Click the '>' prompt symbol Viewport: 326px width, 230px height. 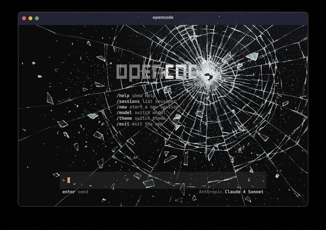[x=64, y=180]
